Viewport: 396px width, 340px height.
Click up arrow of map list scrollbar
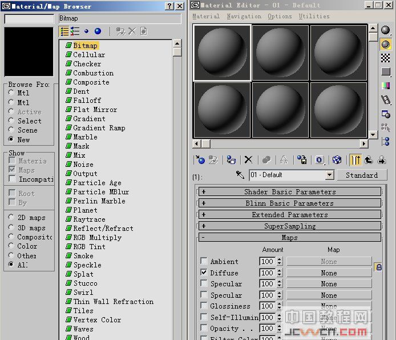tap(177, 43)
